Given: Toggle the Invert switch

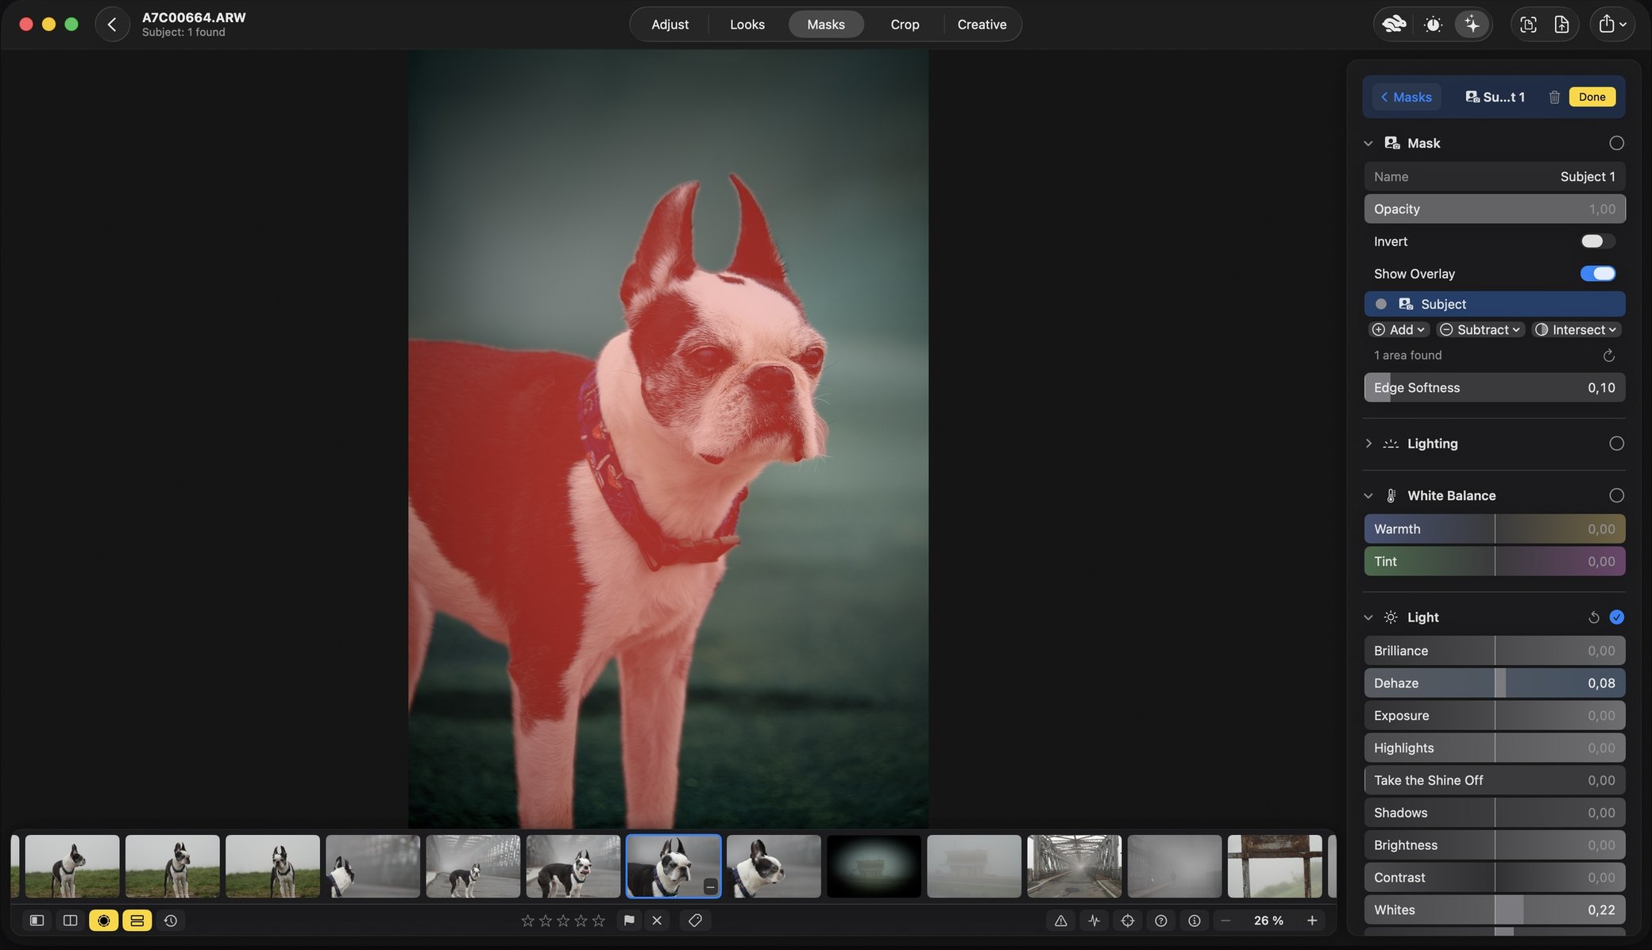Looking at the screenshot, I should coord(1597,241).
